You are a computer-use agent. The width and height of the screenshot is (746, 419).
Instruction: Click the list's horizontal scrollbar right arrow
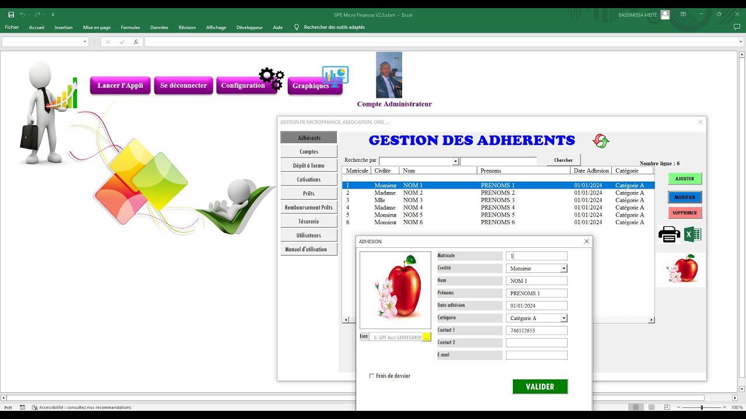[x=652, y=319]
